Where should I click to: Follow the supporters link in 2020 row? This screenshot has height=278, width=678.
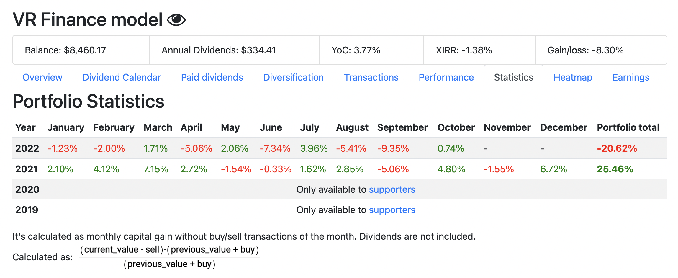click(392, 189)
